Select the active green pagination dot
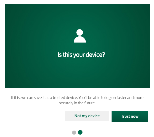The height and width of the screenshot is (137, 154). pyautogui.click(x=80, y=132)
